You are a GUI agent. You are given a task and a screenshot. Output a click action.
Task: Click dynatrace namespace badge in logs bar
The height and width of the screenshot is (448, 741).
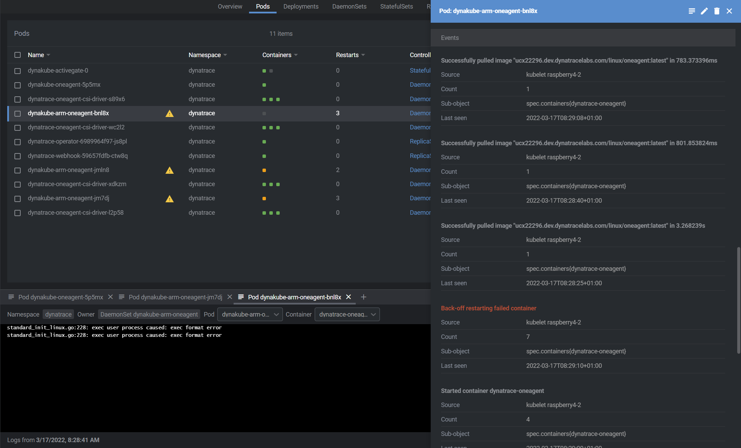[x=58, y=314]
